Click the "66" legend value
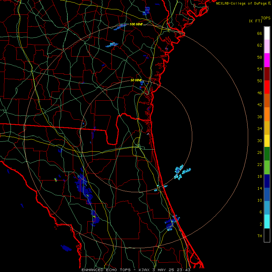Image resolution: width=272 pixels, height=272 pixels. (x=260, y=33)
